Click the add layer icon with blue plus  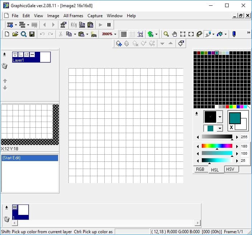(119, 43)
